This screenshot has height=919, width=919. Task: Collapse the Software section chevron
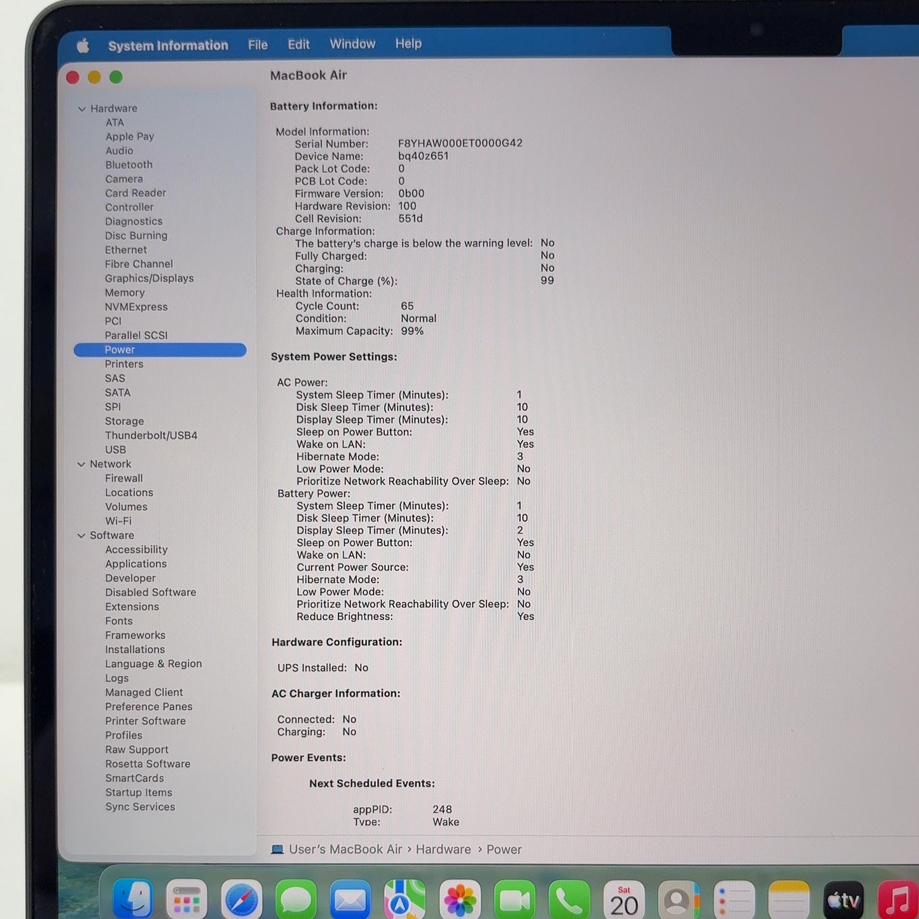tap(81, 536)
